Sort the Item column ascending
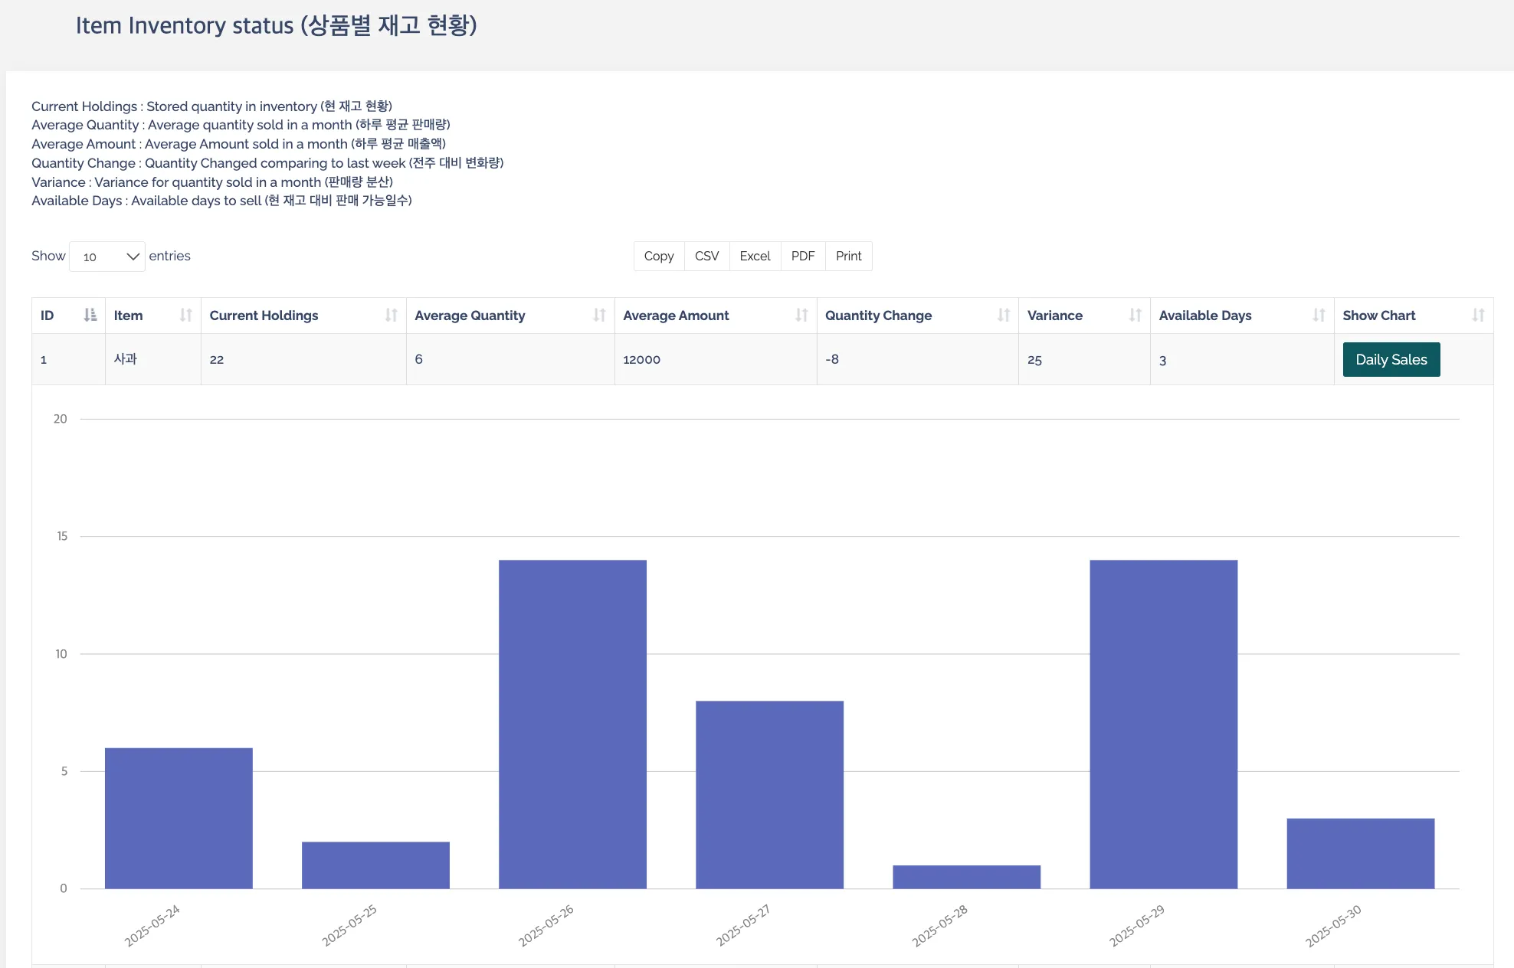The image size is (1514, 968). 185,315
